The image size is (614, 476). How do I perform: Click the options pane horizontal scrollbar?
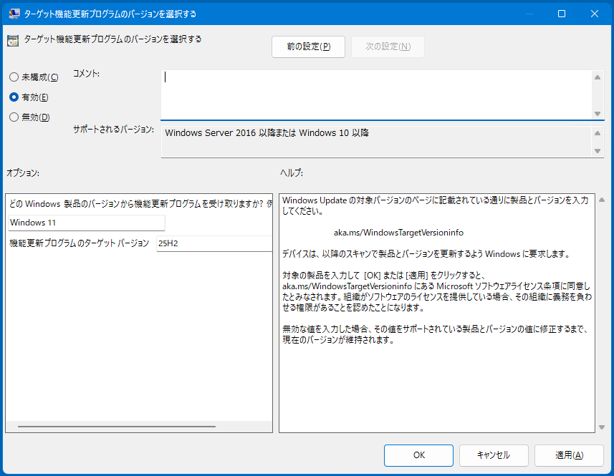point(116,427)
